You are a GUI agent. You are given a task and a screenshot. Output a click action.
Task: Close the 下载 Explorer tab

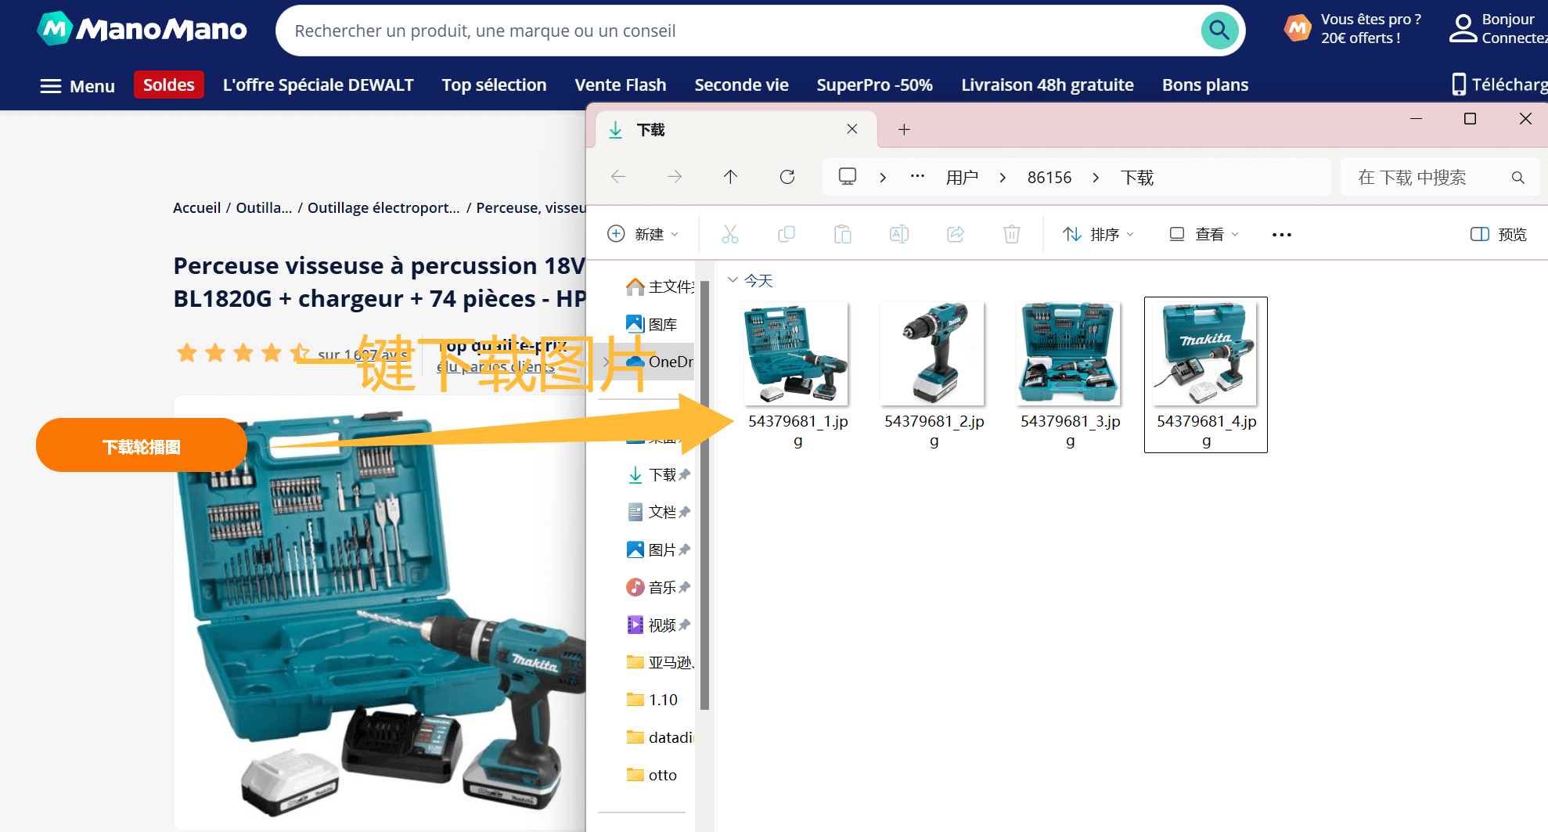click(852, 129)
